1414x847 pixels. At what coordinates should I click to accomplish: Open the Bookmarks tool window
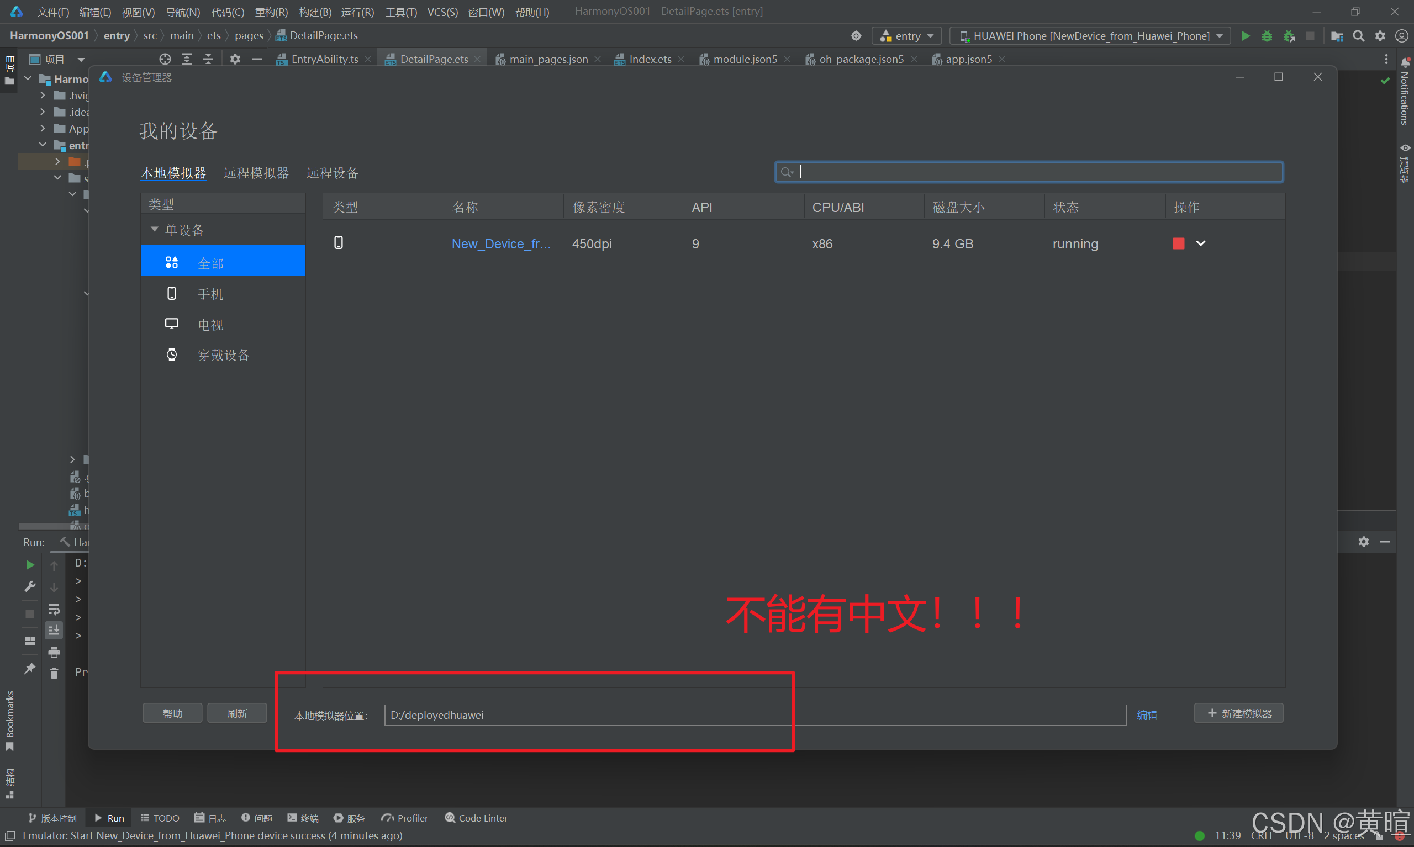(10, 721)
